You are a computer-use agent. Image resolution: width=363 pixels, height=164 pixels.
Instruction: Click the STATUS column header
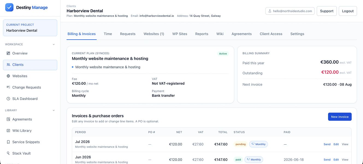pos(239,132)
